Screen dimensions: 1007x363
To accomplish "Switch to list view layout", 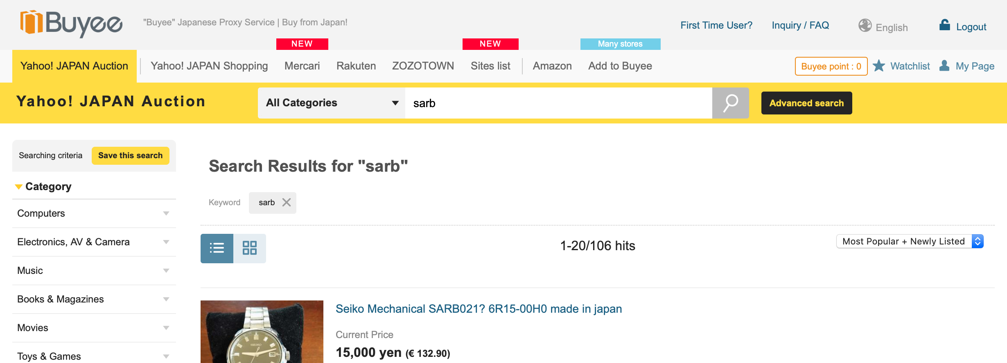I will coord(217,248).
